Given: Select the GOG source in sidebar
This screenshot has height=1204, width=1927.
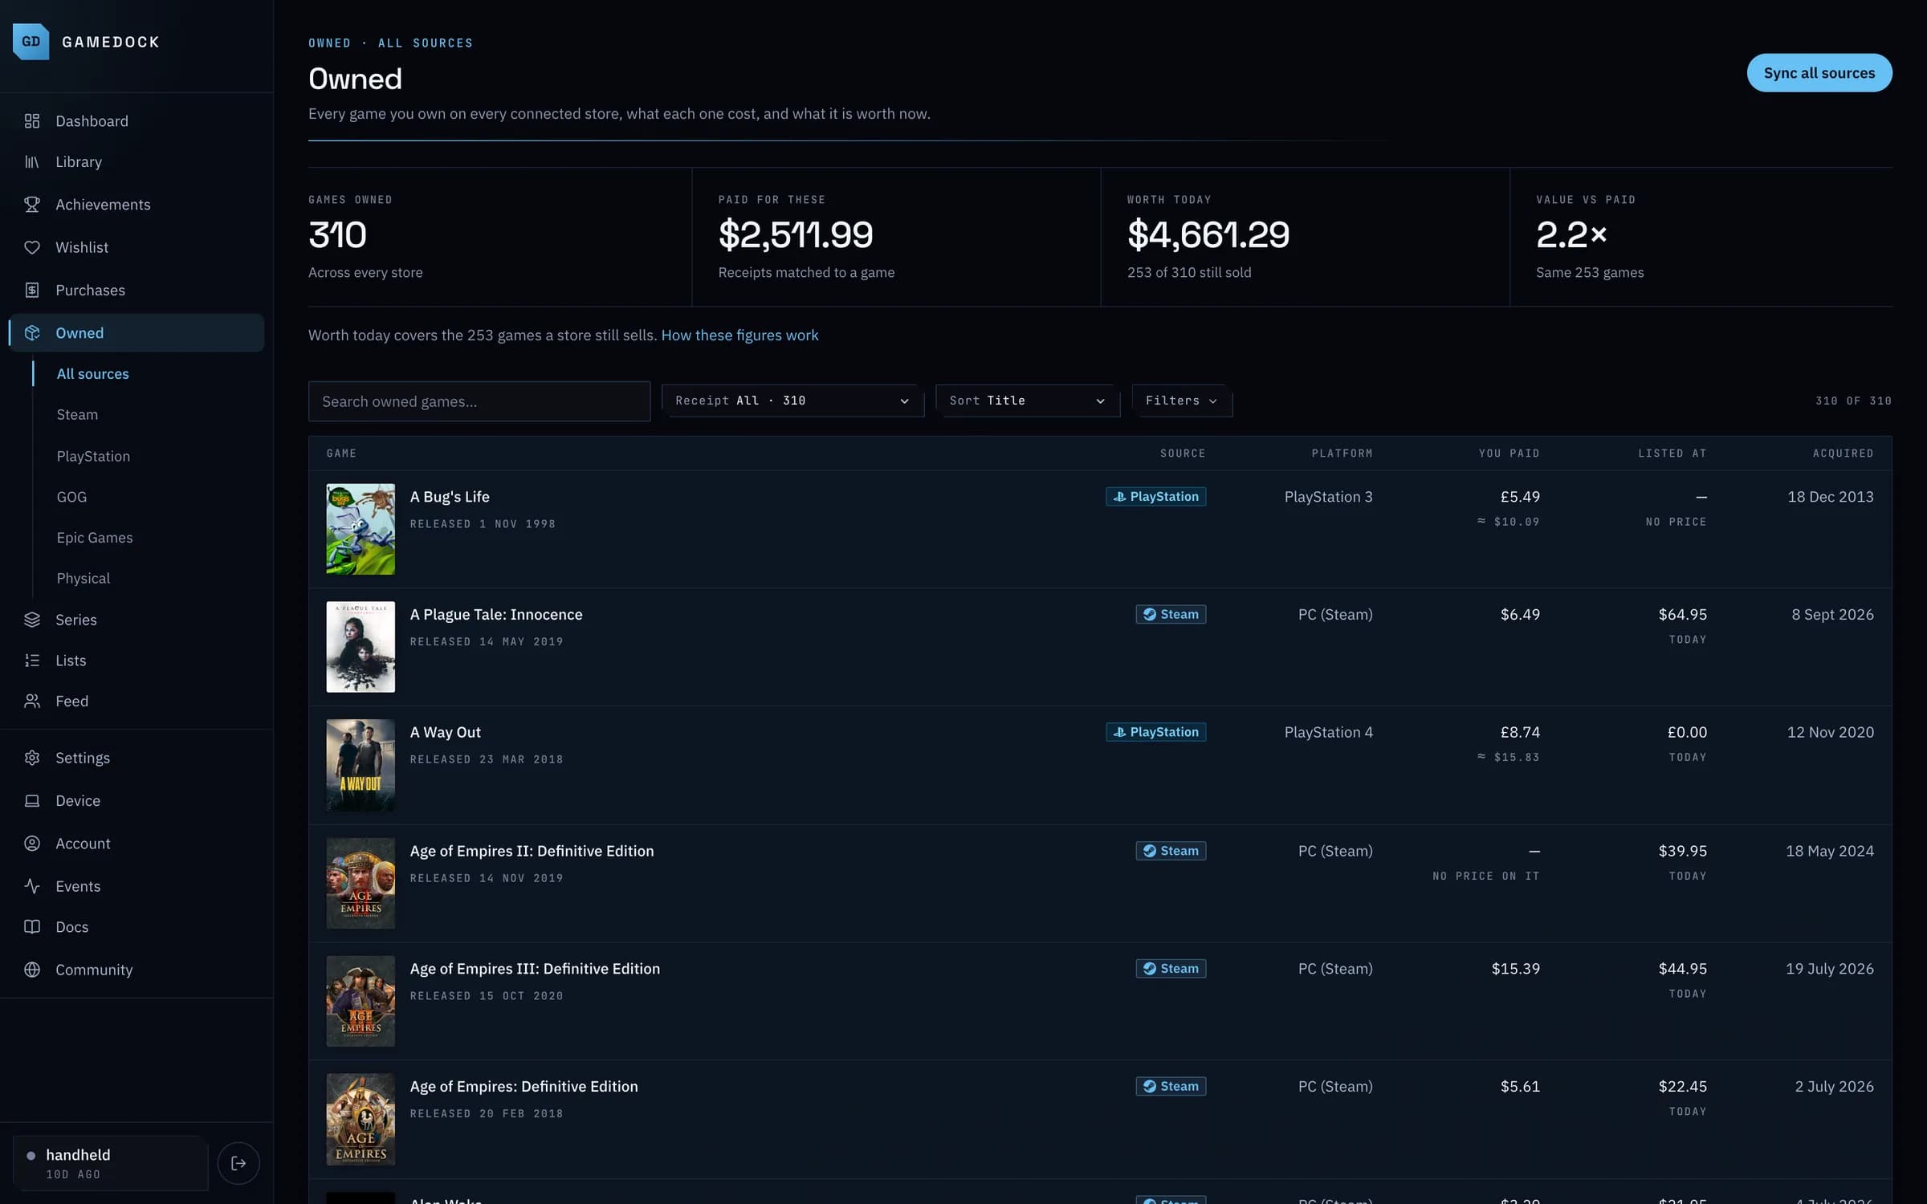Looking at the screenshot, I should [71, 498].
